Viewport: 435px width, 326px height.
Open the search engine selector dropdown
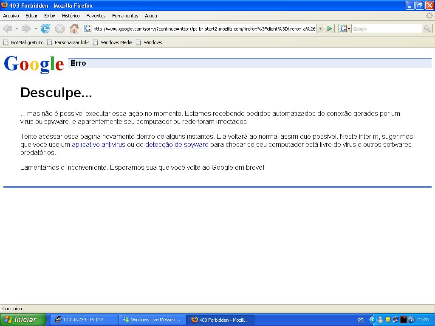point(345,28)
